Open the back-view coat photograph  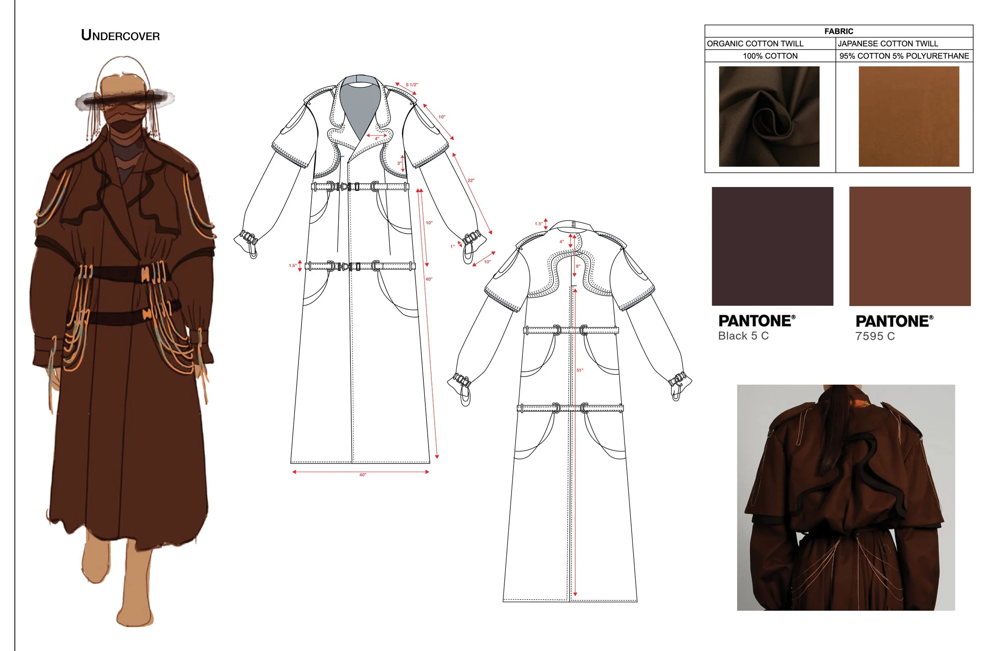[x=846, y=497]
